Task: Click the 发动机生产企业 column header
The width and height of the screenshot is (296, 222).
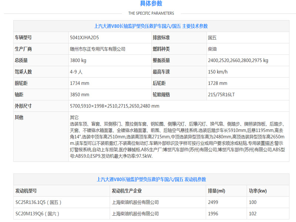Action: tap(127, 191)
